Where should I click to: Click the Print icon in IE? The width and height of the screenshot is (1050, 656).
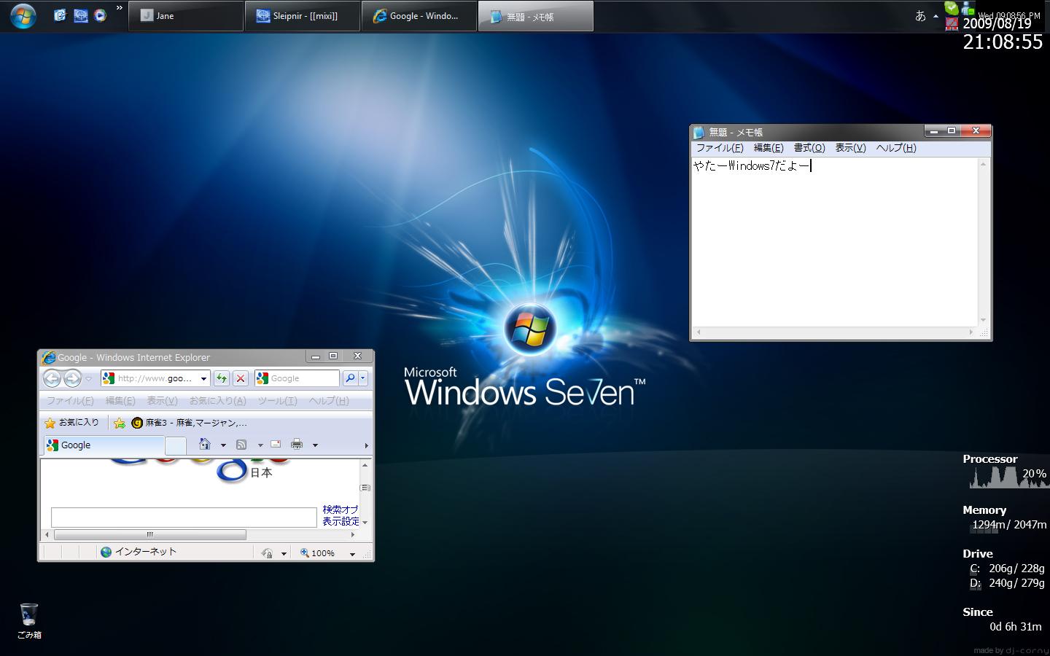[297, 445]
